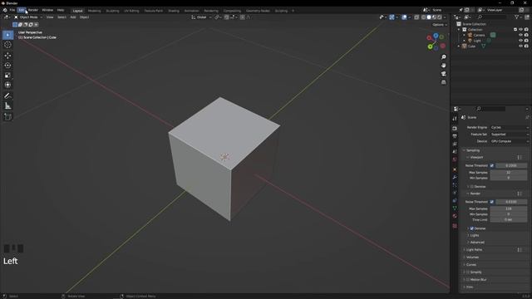The width and height of the screenshot is (532, 299).
Task: Open the Feature Set dropdown
Action: [510, 135]
